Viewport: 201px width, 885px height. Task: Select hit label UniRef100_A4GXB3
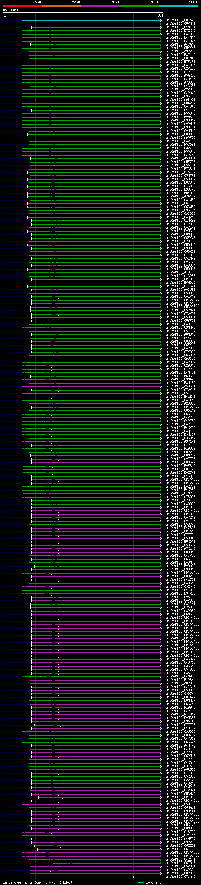180,86
